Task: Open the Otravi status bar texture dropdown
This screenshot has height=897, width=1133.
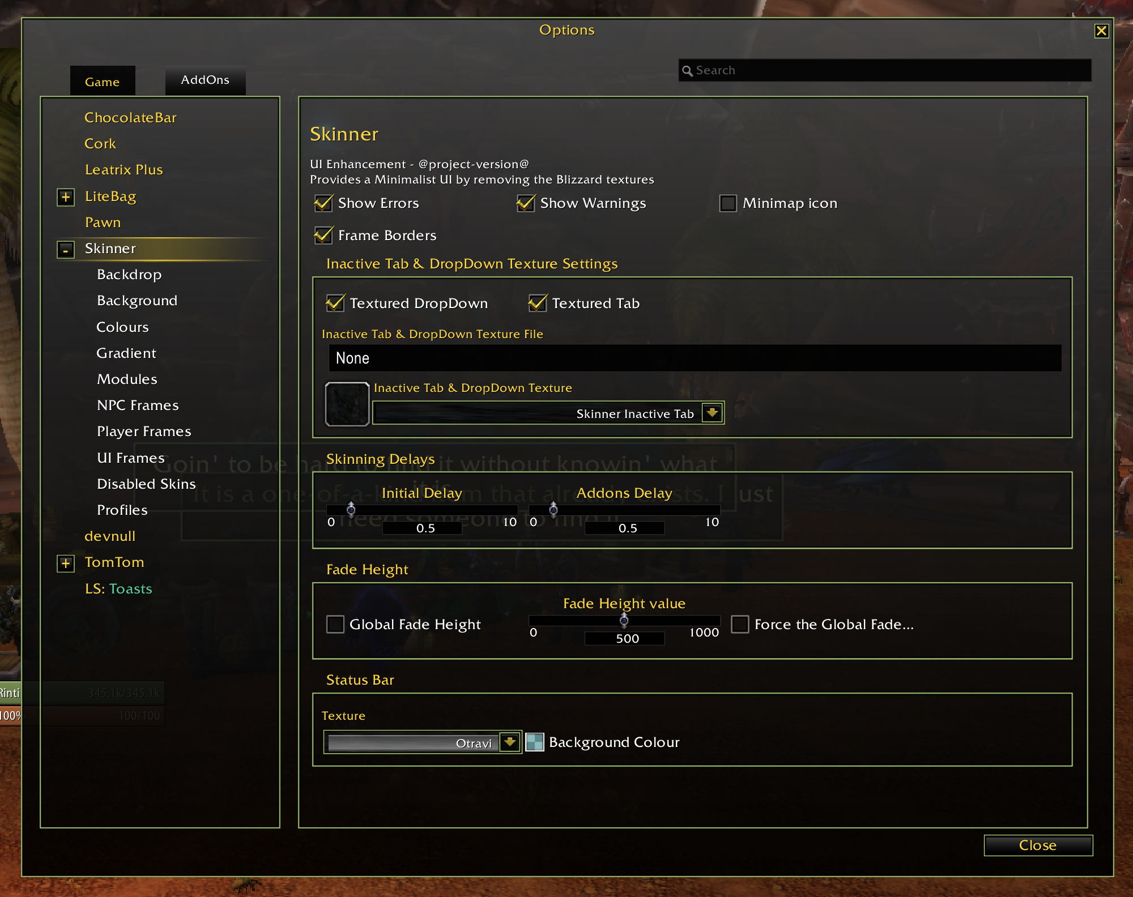Action: point(509,742)
